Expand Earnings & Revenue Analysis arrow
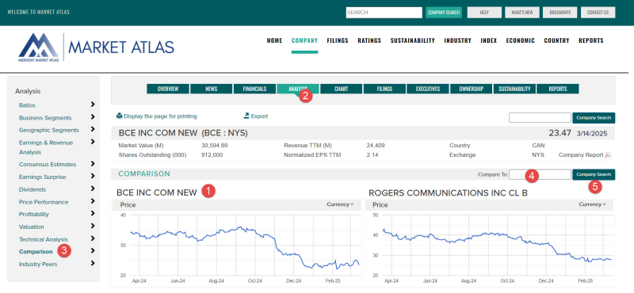 [93, 142]
